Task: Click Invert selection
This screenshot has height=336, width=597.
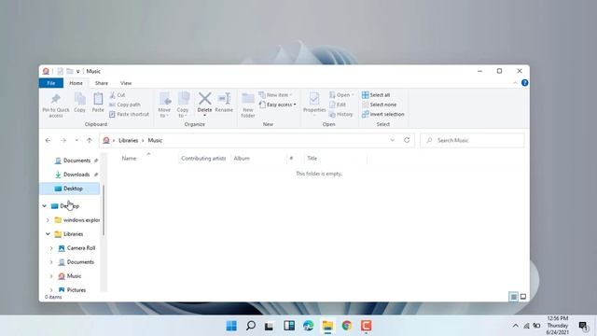Action: 383,114
